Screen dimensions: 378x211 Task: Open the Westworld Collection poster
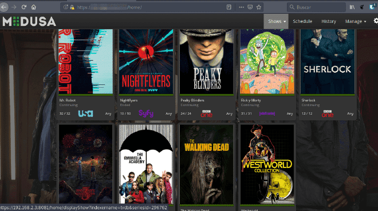click(267, 164)
